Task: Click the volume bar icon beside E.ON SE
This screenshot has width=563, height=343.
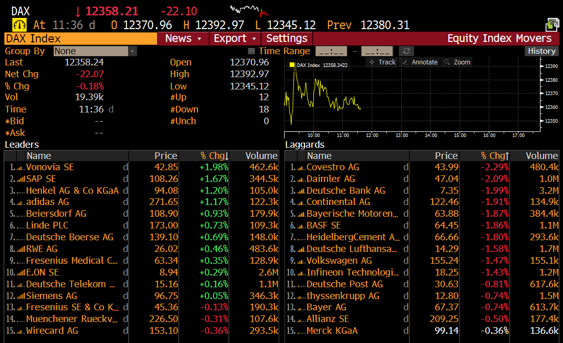Action: 21,272
